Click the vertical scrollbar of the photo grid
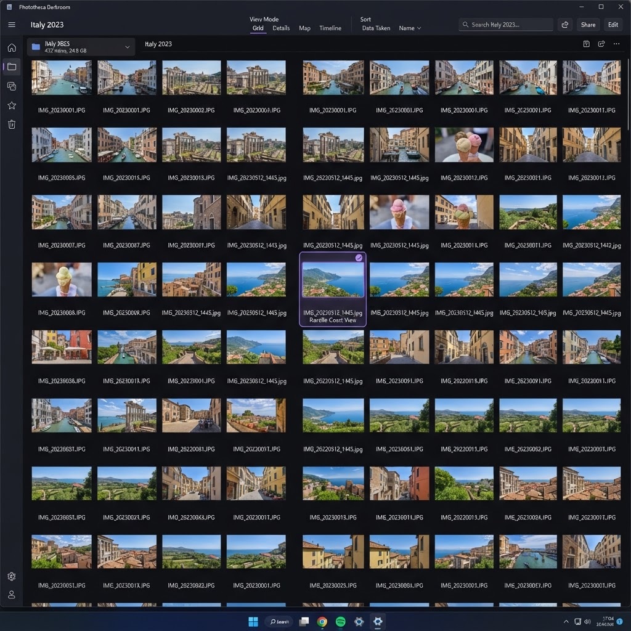This screenshot has height=631, width=631. (628, 94)
